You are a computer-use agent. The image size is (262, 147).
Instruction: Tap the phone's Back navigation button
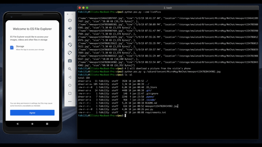point(17,124)
